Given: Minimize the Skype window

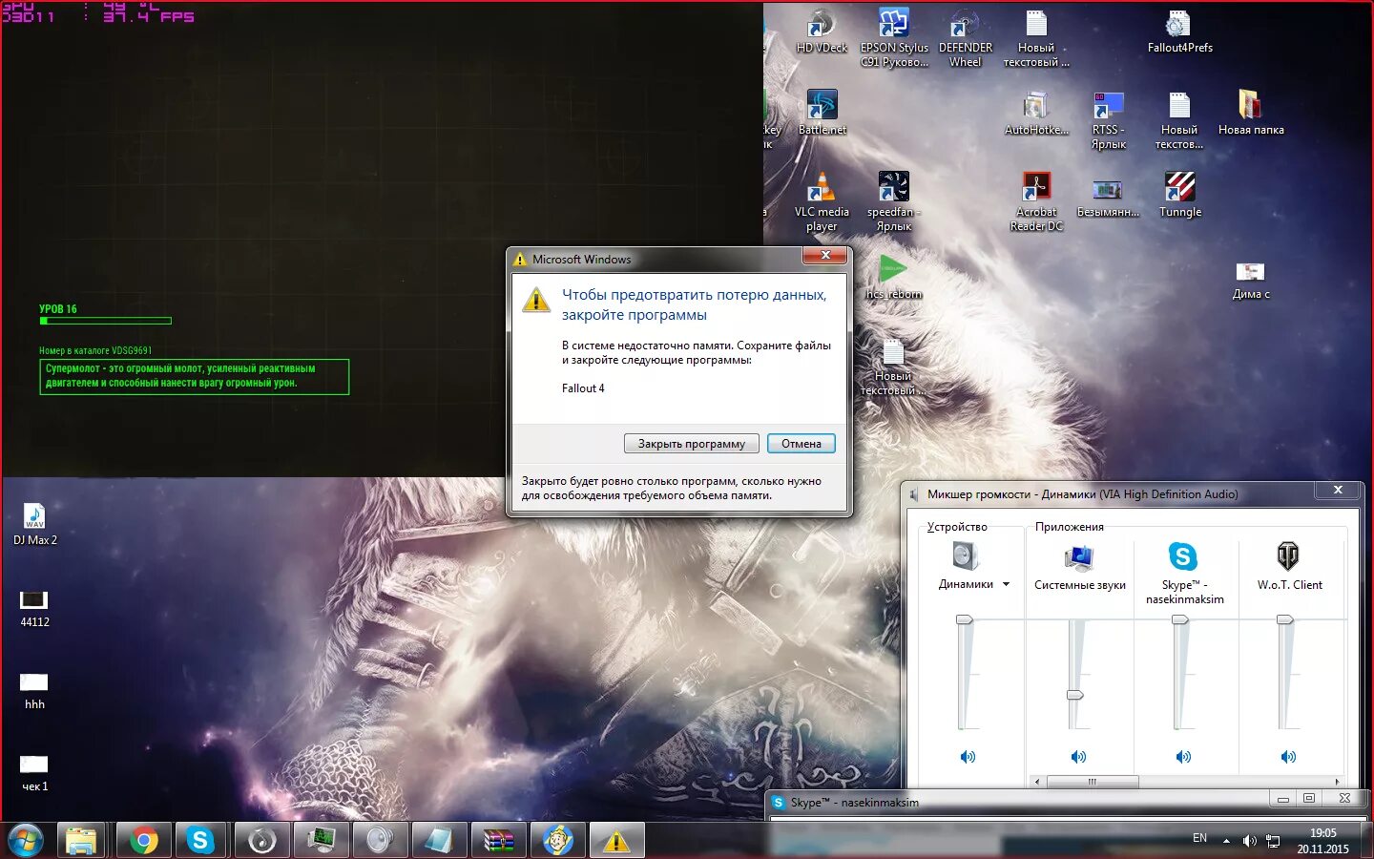Looking at the screenshot, I should coord(1282,798).
